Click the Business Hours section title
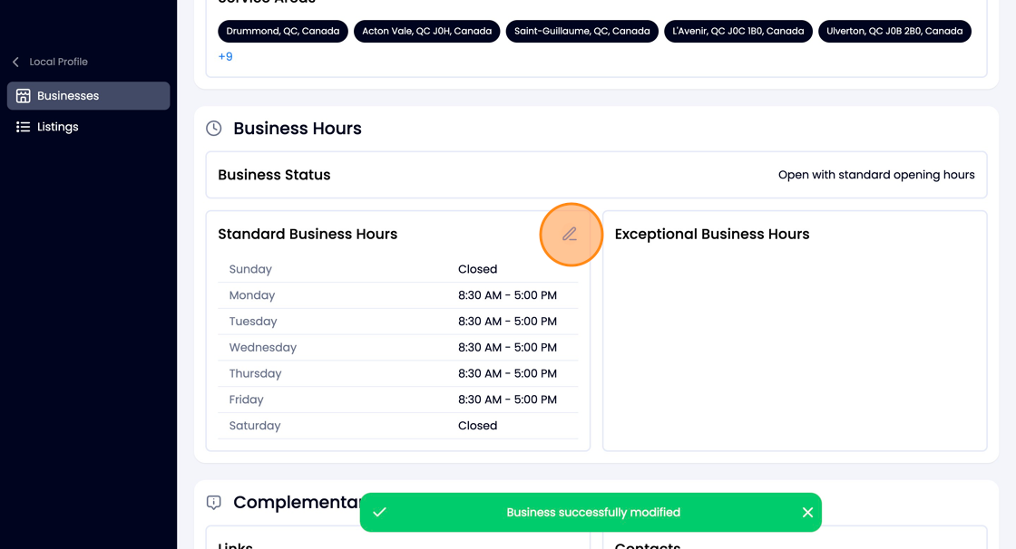This screenshot has width=1016, height=549. [x=298, y=128]
